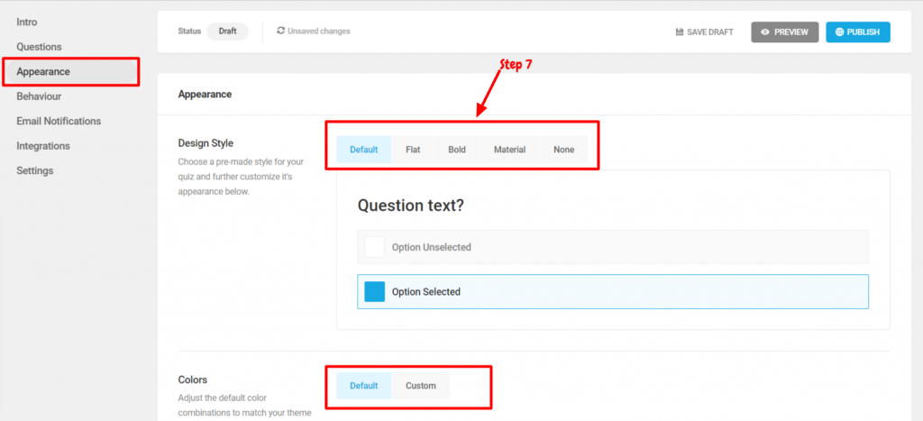This screenshot has width=923, height=421.
Task: Click the Save Draft label
Action: (x=710, y=32)
